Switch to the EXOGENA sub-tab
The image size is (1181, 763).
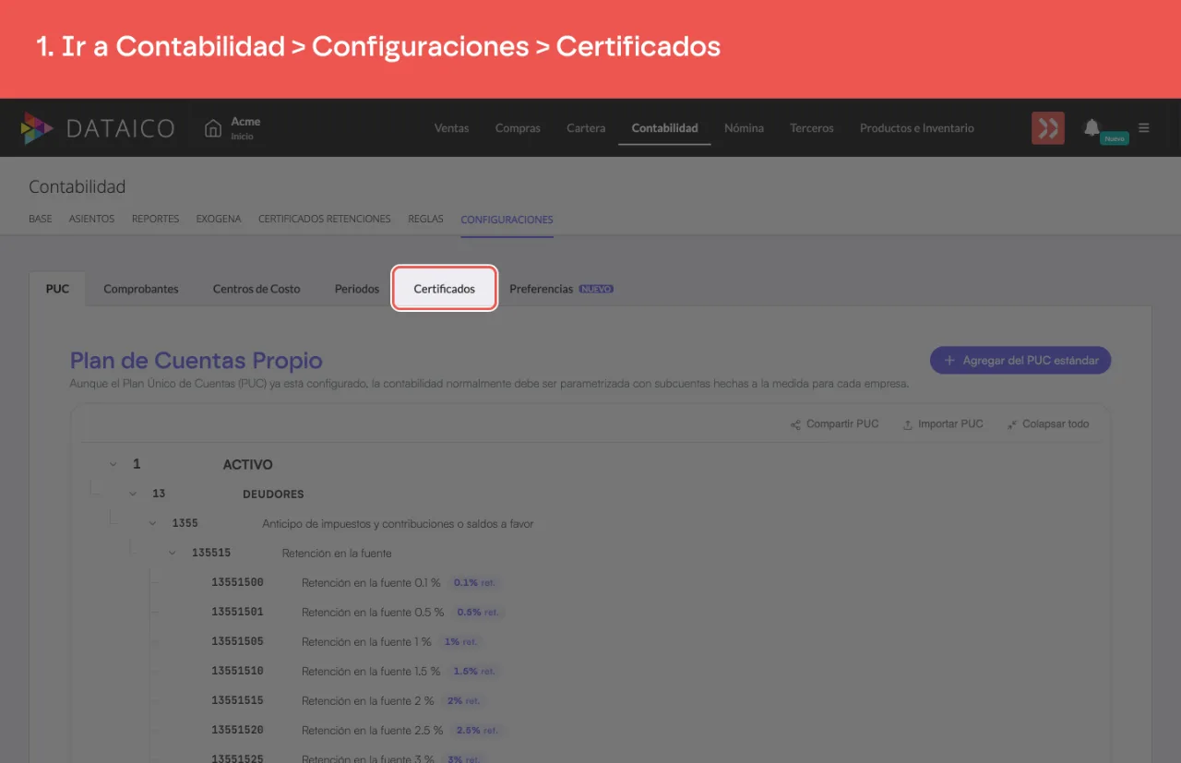219,220
